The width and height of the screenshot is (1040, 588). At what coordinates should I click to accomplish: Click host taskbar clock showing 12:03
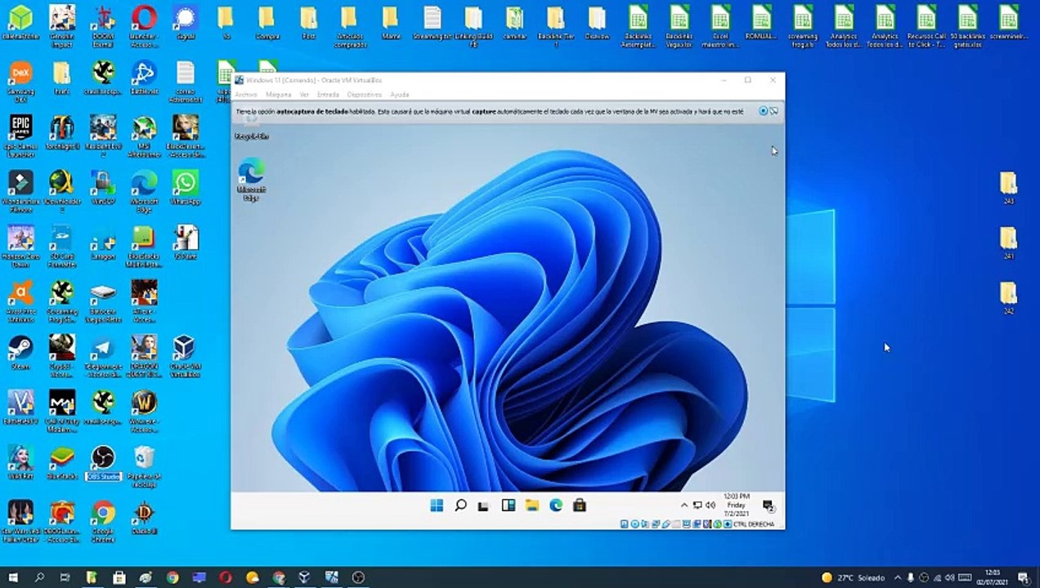click(x=993, y=577)
